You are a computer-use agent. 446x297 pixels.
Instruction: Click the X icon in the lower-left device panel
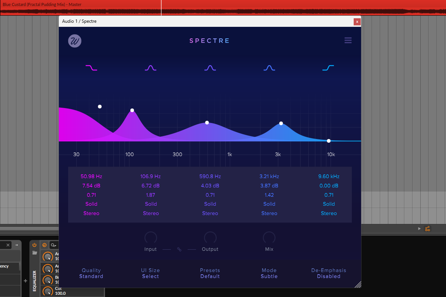click(8, 245)
